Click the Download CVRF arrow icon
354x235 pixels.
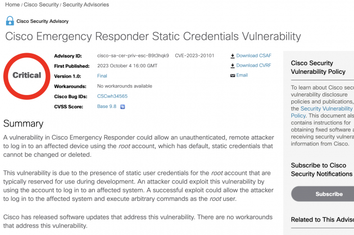tap(233, 66)
